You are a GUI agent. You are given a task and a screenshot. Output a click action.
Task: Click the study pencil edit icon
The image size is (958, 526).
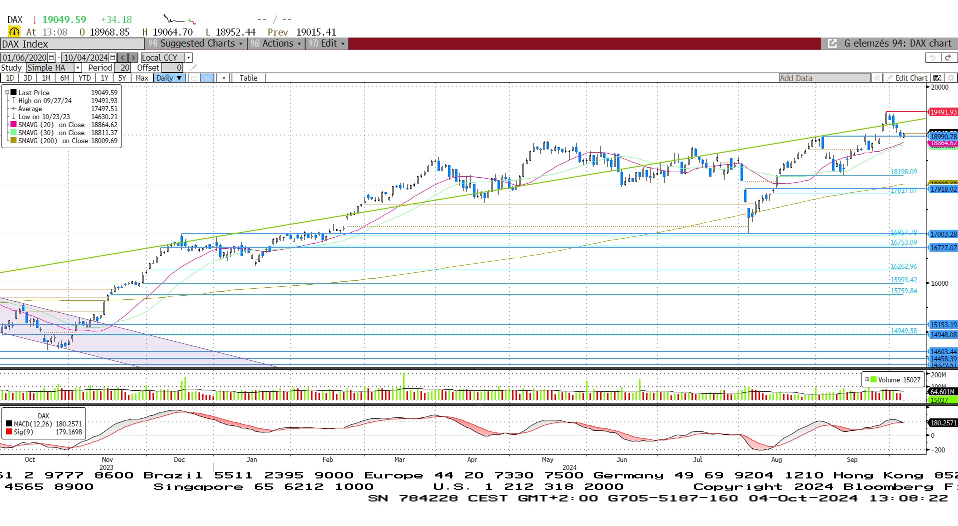tap(193, 68)
